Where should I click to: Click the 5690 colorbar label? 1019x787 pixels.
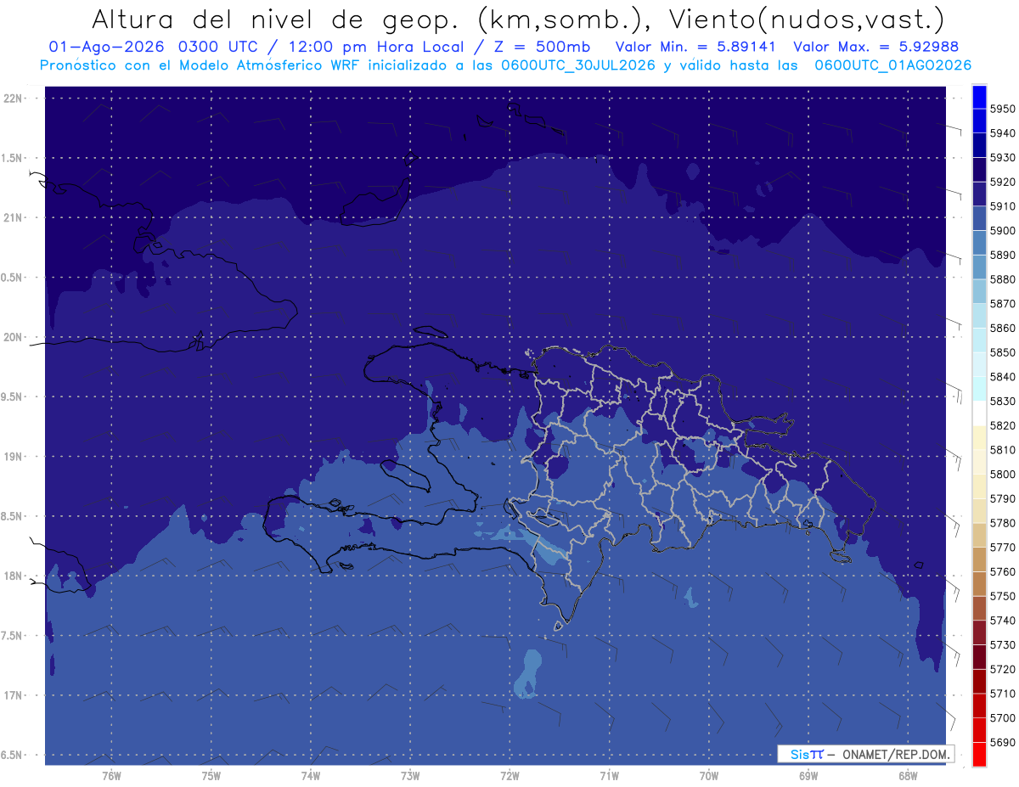click(1003, 742)
